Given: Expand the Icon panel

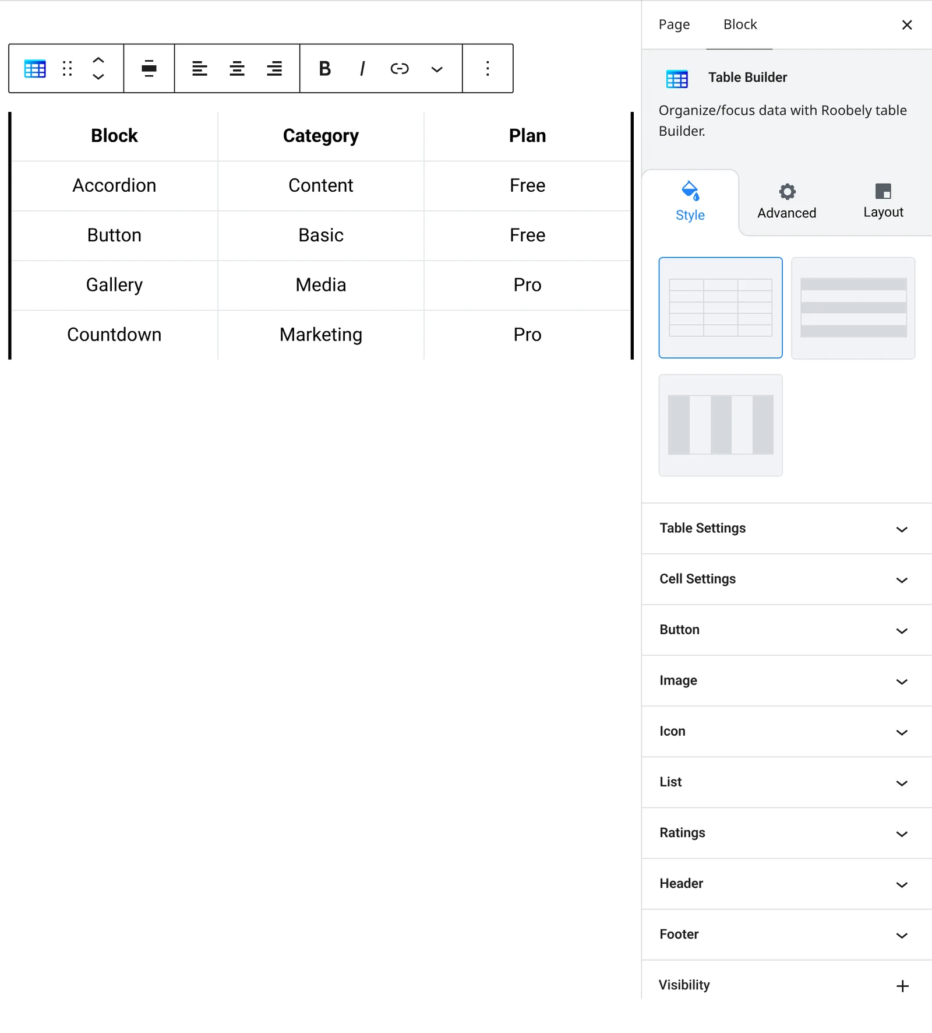Looking at the screenshot, I should (x=786, y=732).
